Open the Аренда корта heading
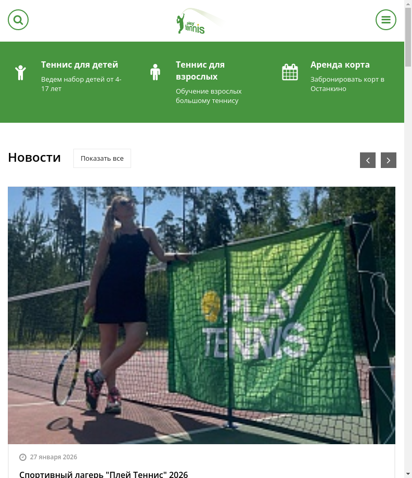Screen dimensions: 412x478 (340, 64)
